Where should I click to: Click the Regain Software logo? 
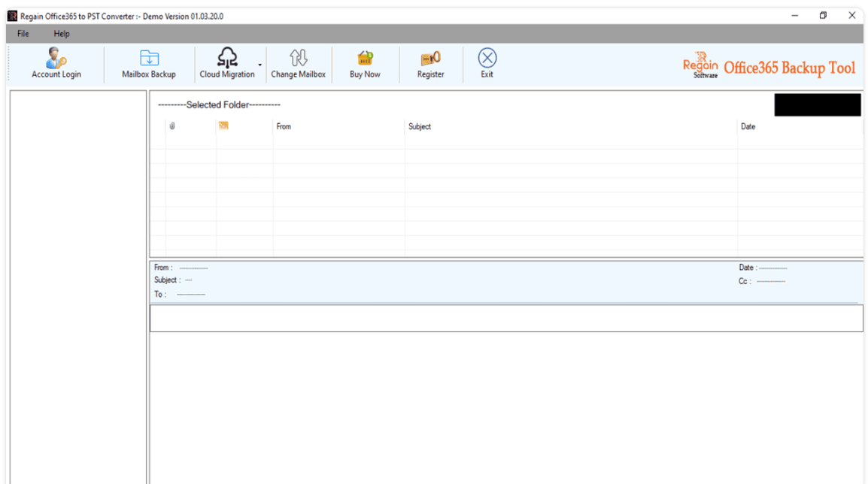pos(700,66)
